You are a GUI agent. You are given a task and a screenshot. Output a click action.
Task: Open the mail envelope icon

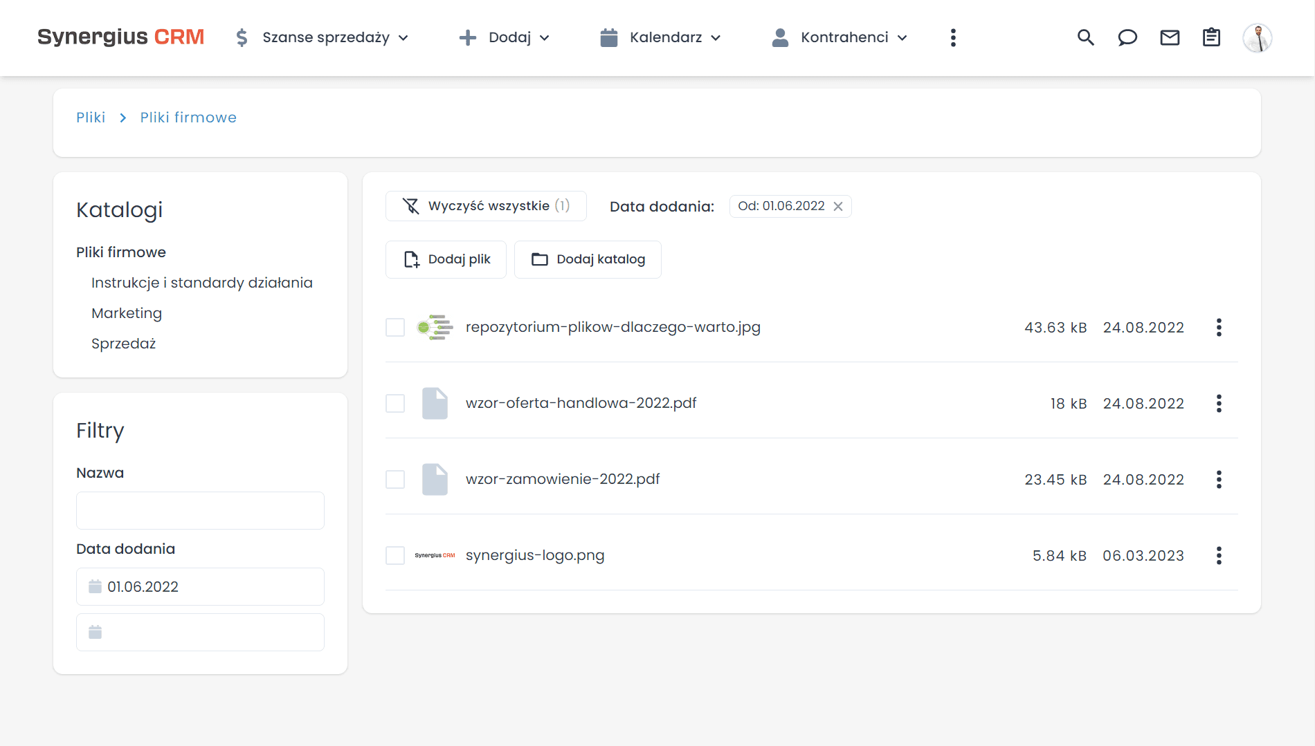[x=1170, y=37]
